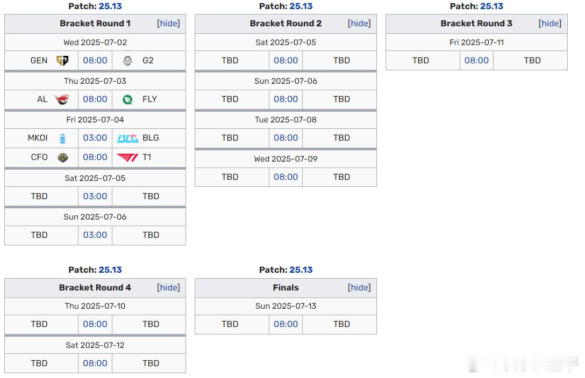
Task: Open the 08:00 CFO vs T1 match time
Action: pos(95,157)
